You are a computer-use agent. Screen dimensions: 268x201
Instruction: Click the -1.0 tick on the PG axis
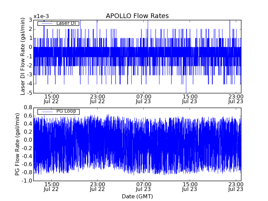point(27,181)
